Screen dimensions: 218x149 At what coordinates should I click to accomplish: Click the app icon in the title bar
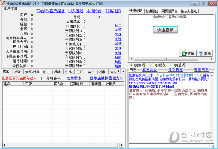(x=3, y=4)
